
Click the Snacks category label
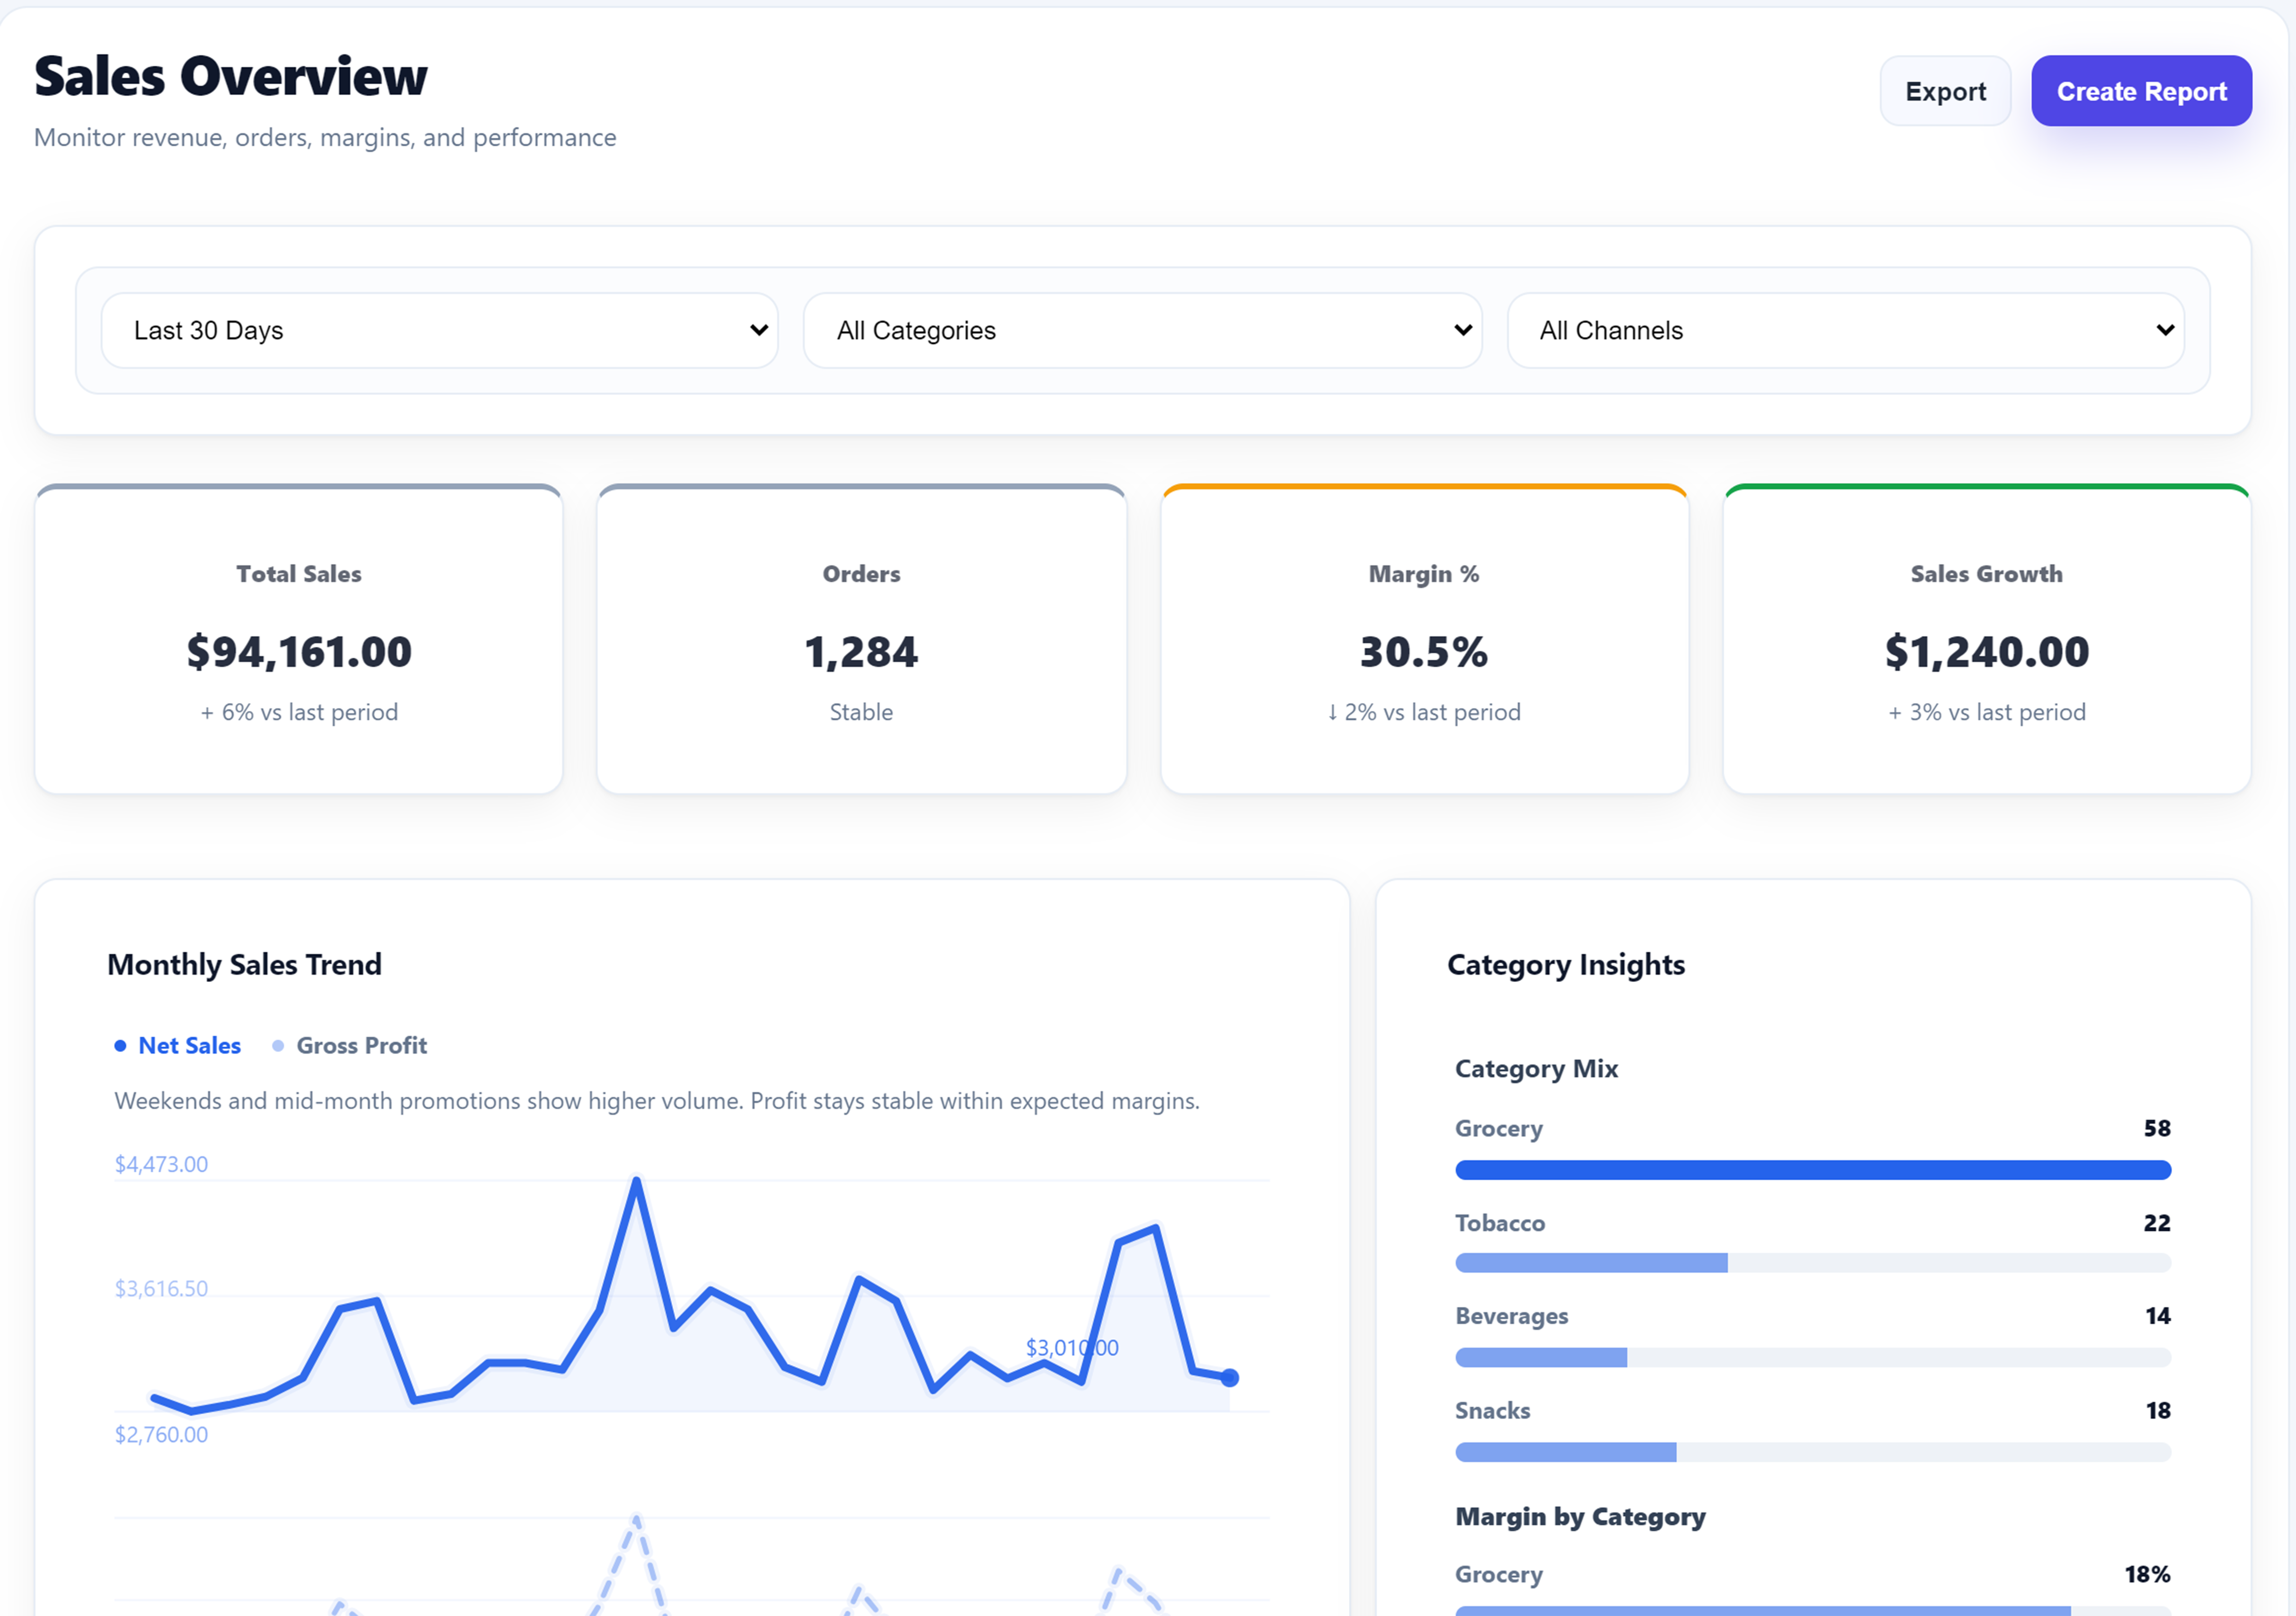1492,1410
